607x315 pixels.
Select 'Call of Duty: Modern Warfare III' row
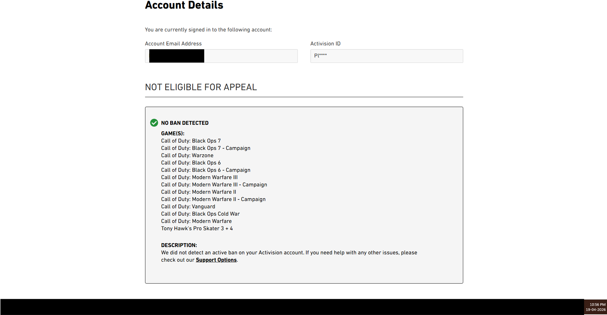coord(199,178)
